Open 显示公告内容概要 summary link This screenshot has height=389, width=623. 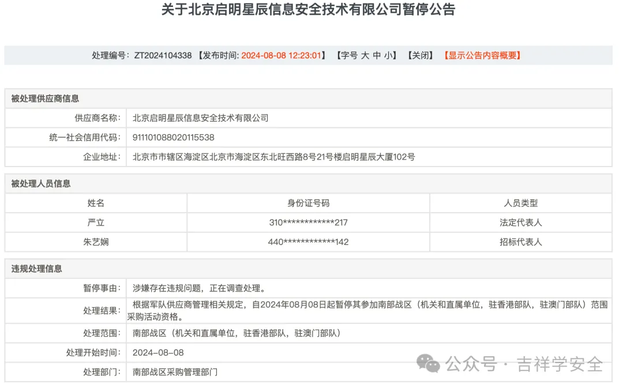click(x=482, y=55)
